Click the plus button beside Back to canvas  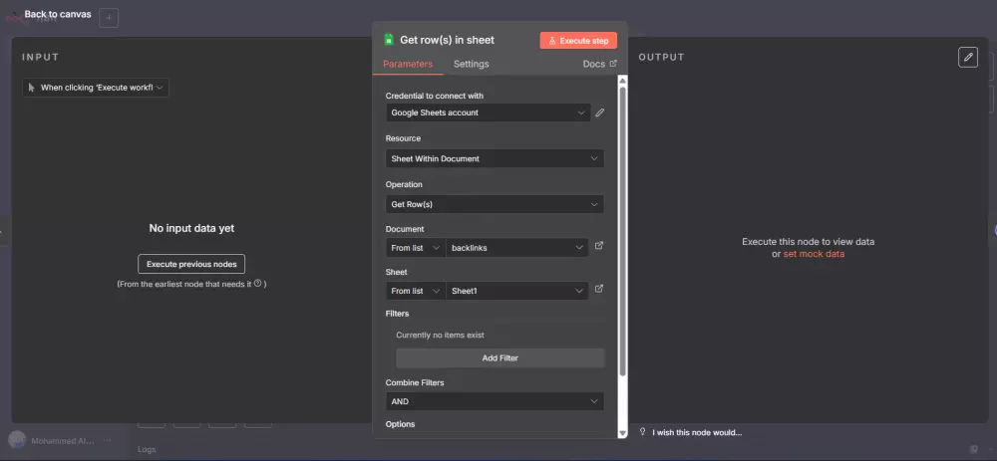(x=108, y=18)
